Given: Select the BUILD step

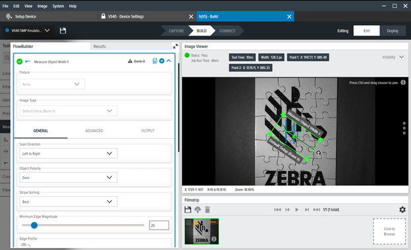Looking at the screenshot, I should pyautogui.click(x=202, y=31).
